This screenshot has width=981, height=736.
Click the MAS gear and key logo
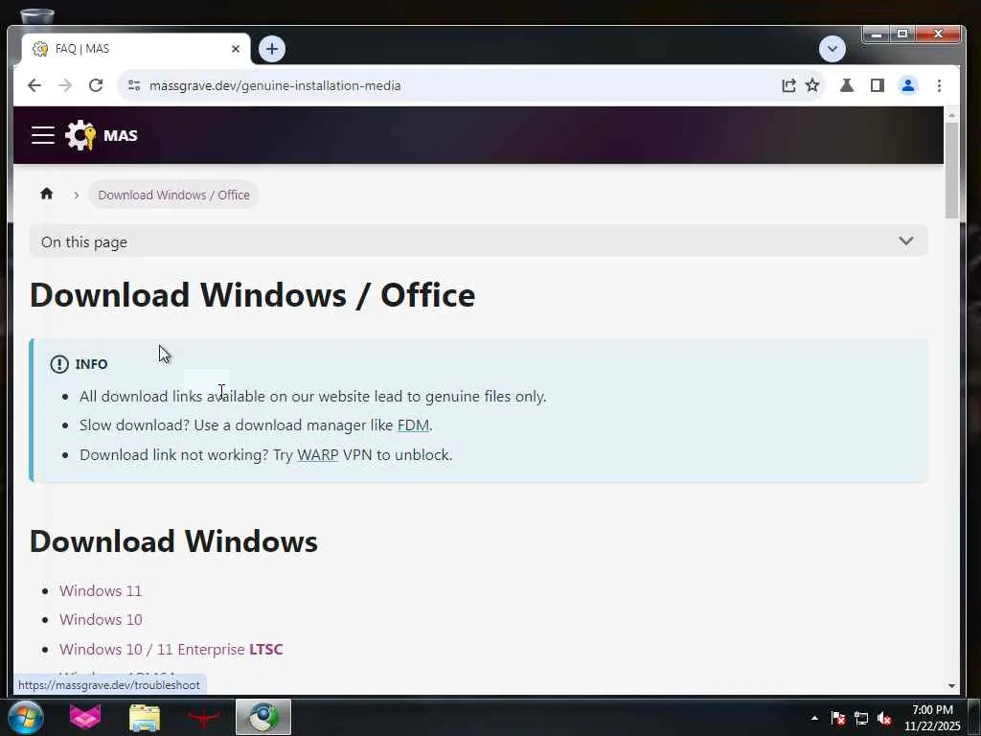tap(80, 135)
